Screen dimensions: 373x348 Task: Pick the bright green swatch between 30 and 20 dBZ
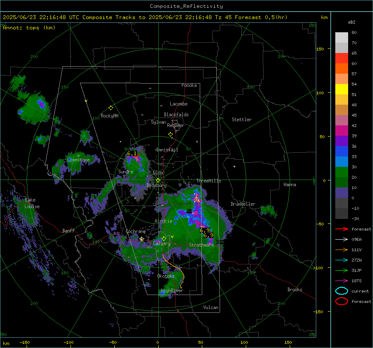pos(342,172)
